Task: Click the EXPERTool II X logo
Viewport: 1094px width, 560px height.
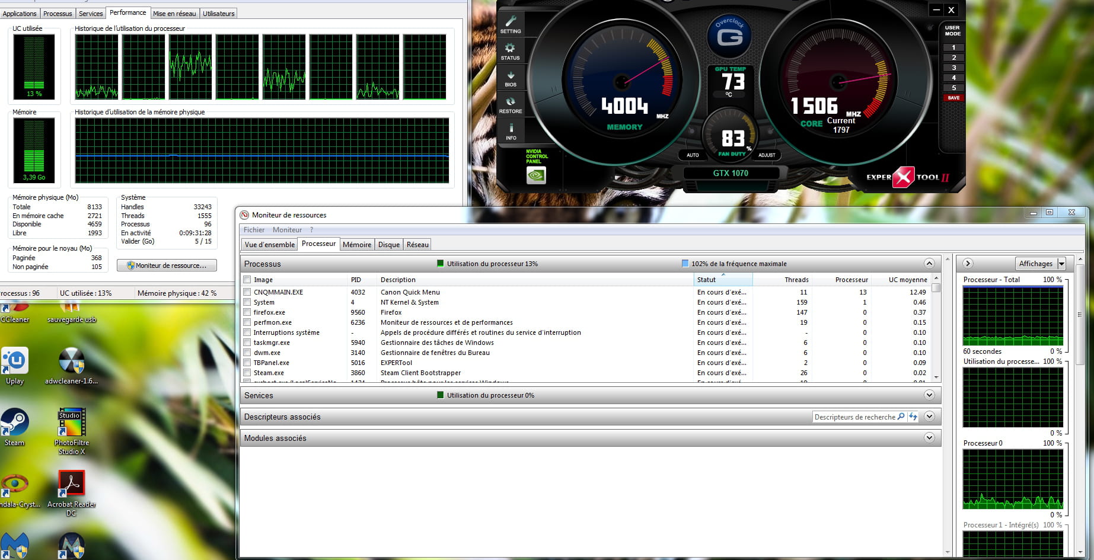Action: click(904, 177)
